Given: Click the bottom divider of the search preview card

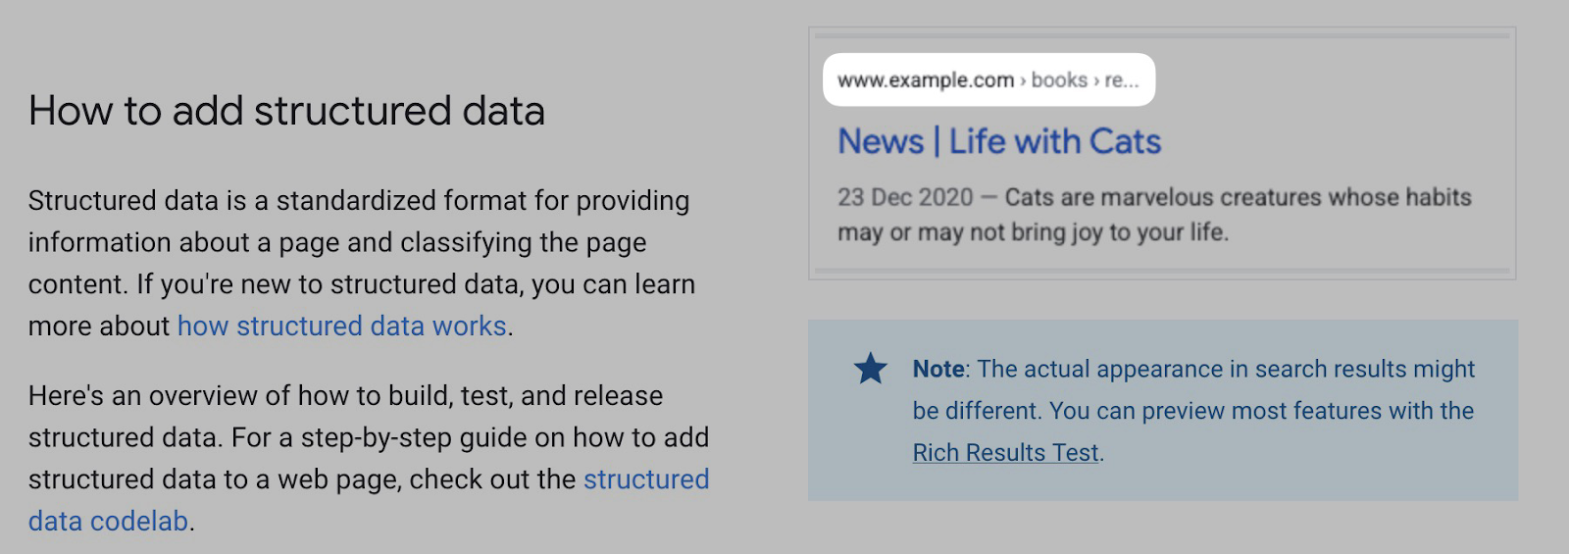Looking at the screenshot, I should pos(1162,270).
